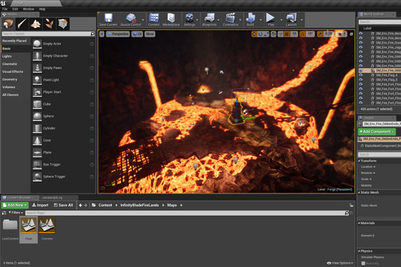Select the Place mode icon
The width and height of the screenshot is (401, 267).
tap(9, 24)
